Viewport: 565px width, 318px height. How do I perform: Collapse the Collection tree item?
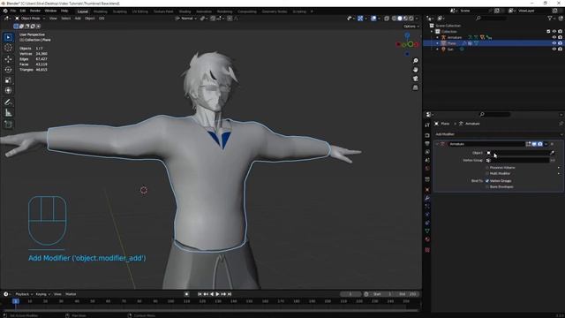pos(432,32)
